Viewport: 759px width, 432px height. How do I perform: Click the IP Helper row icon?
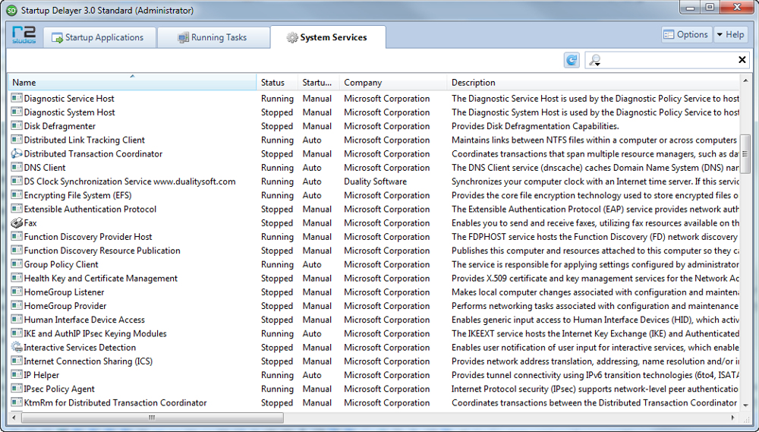(17, 374)
